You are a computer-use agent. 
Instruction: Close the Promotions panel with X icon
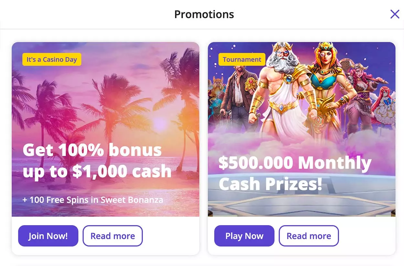pos(395,14)
